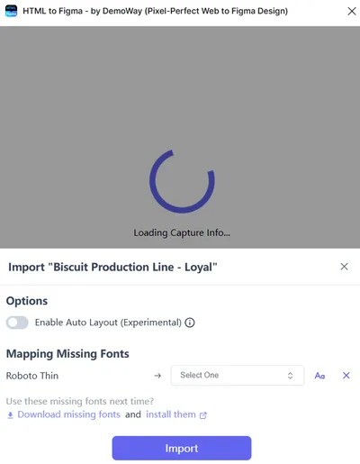
Task: Click the arrow icon beside Roboto Thin
Action: 157,376
